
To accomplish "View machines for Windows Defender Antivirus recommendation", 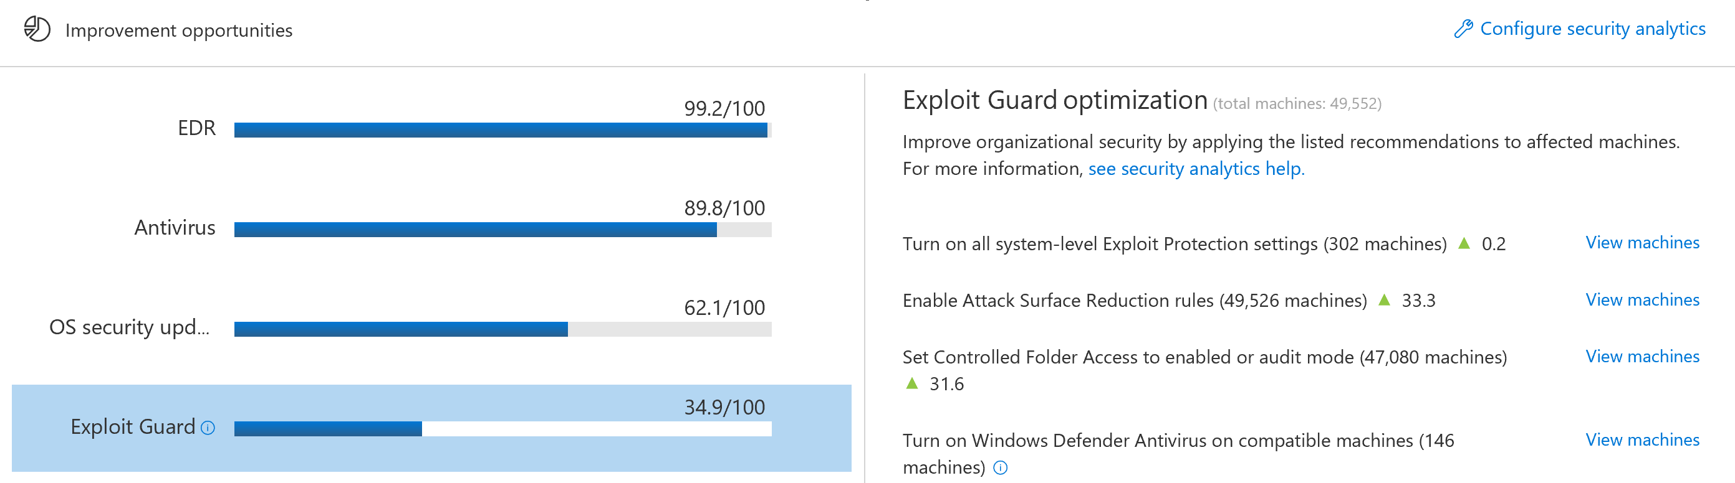I will [1642, 439].
